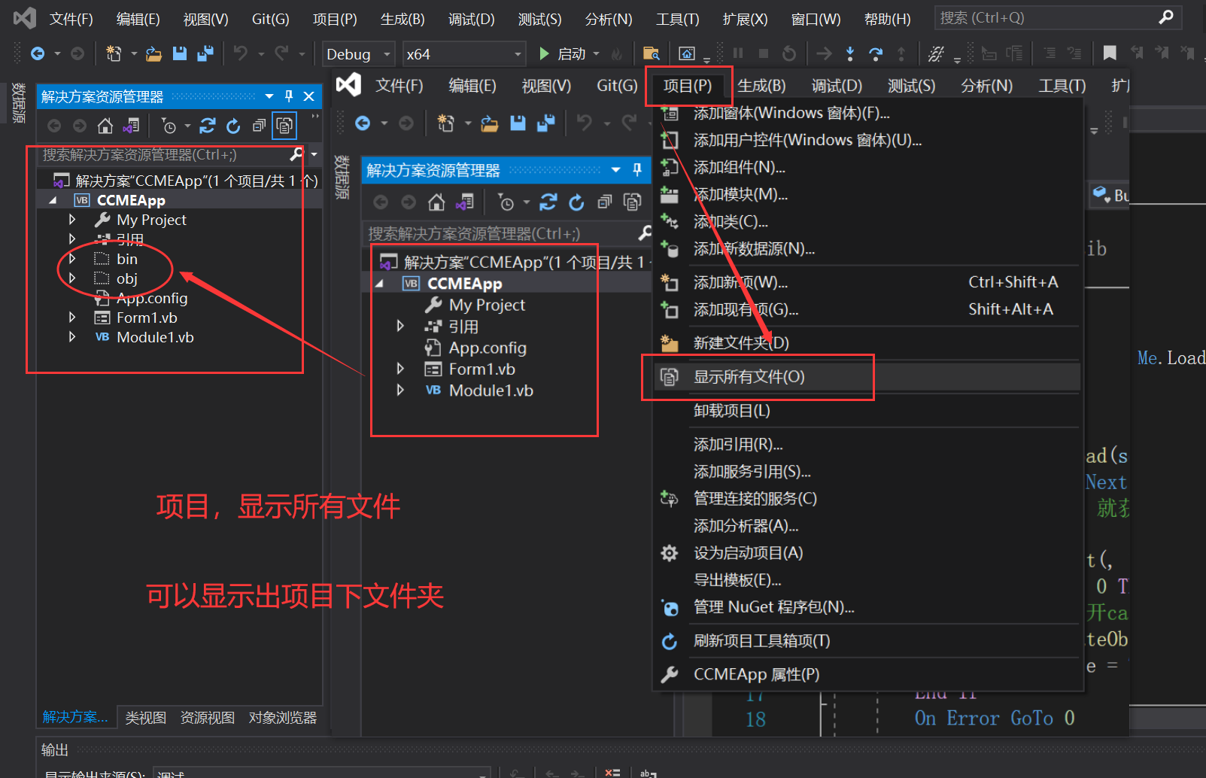This screenshot has height=778, width=1206.
Task: Open the x64 platform dropdown
Action: 463,53
